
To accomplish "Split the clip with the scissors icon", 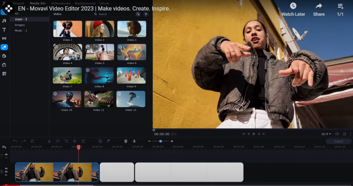I will pos(49,141).
